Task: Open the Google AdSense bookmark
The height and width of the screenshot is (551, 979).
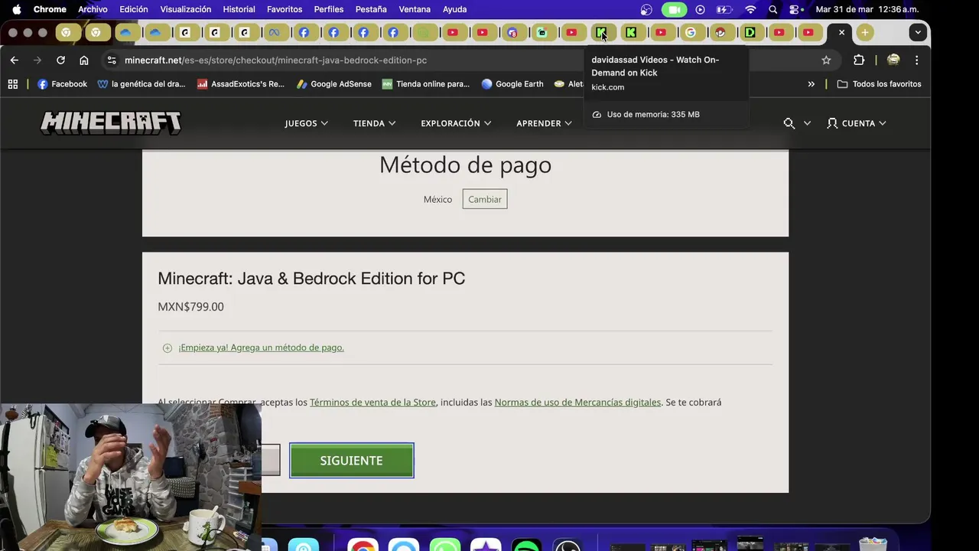Action: 333,84
